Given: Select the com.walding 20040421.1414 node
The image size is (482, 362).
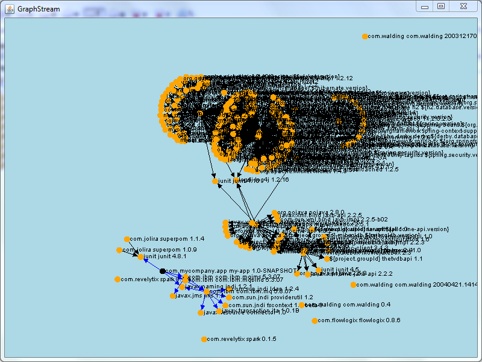Looking at the screenshot, I should point(353,285).
